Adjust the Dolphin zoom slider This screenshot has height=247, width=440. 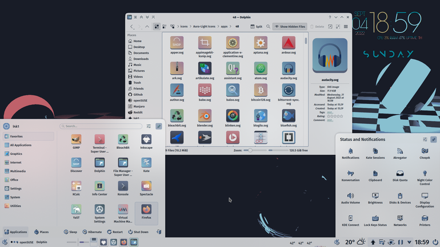point(255,151)
